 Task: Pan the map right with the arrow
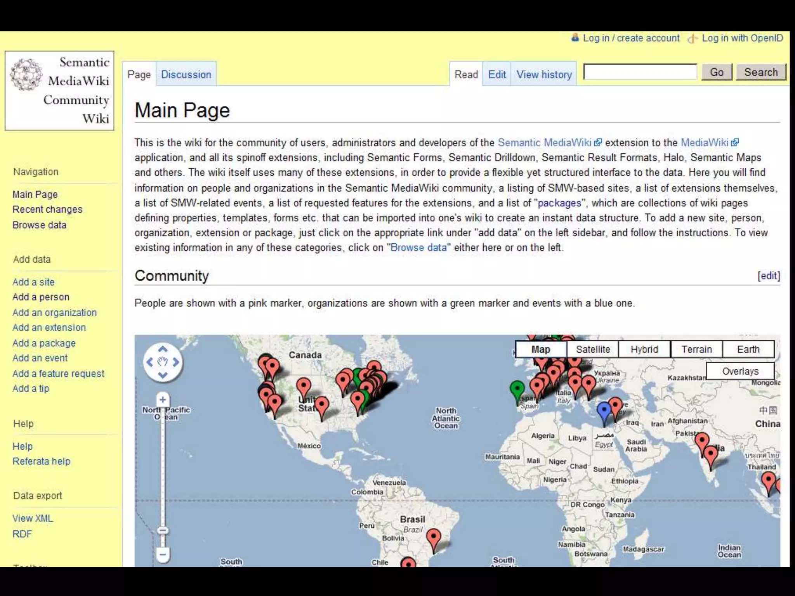point(176,362)
